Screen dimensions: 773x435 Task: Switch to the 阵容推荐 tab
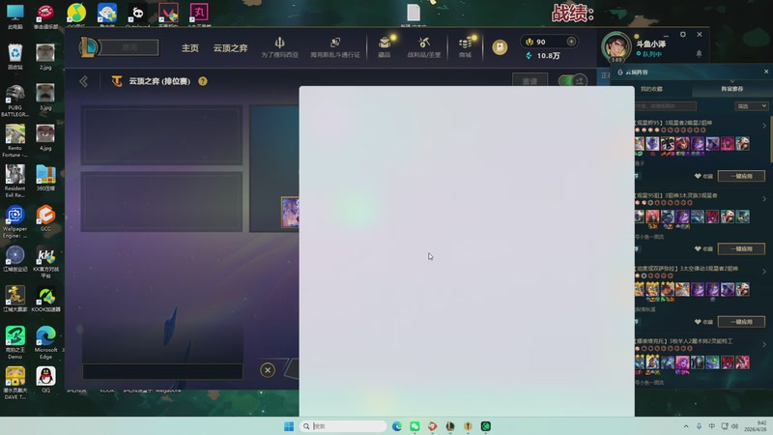tap(732, 89)
